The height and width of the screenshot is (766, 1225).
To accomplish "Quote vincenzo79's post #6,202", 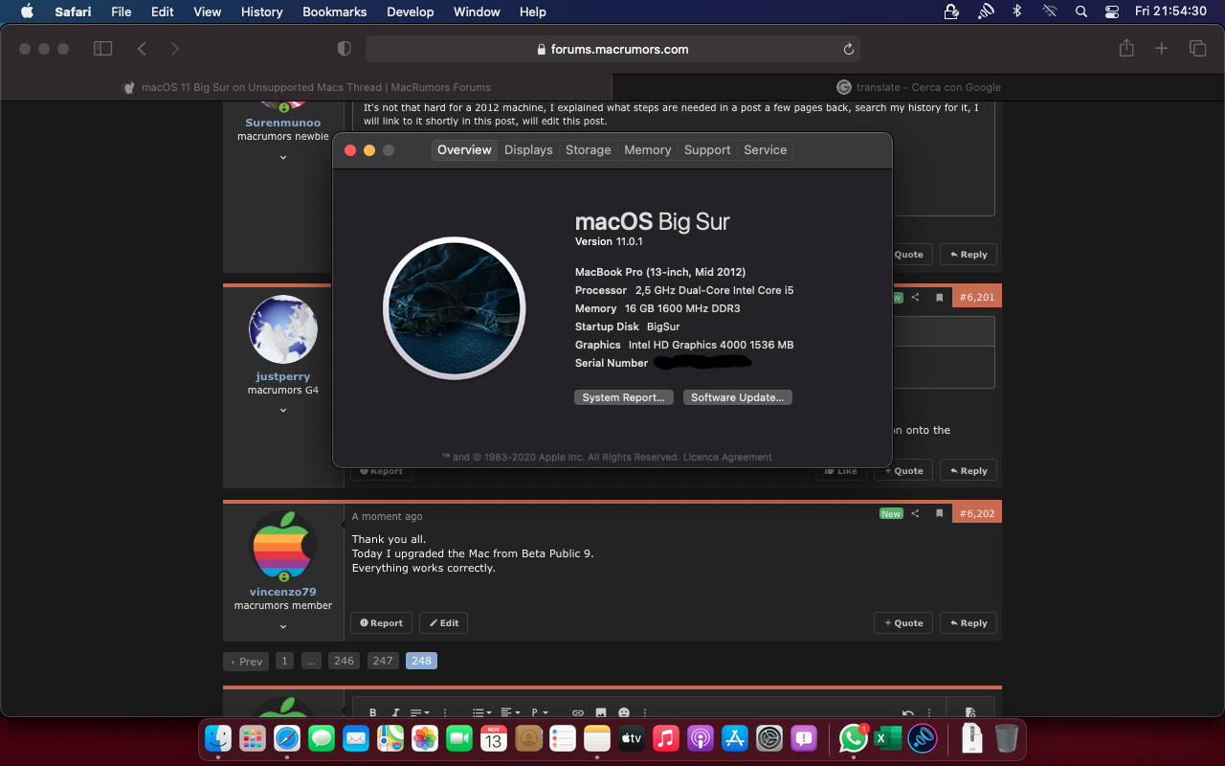I will [x=903, y=623].
